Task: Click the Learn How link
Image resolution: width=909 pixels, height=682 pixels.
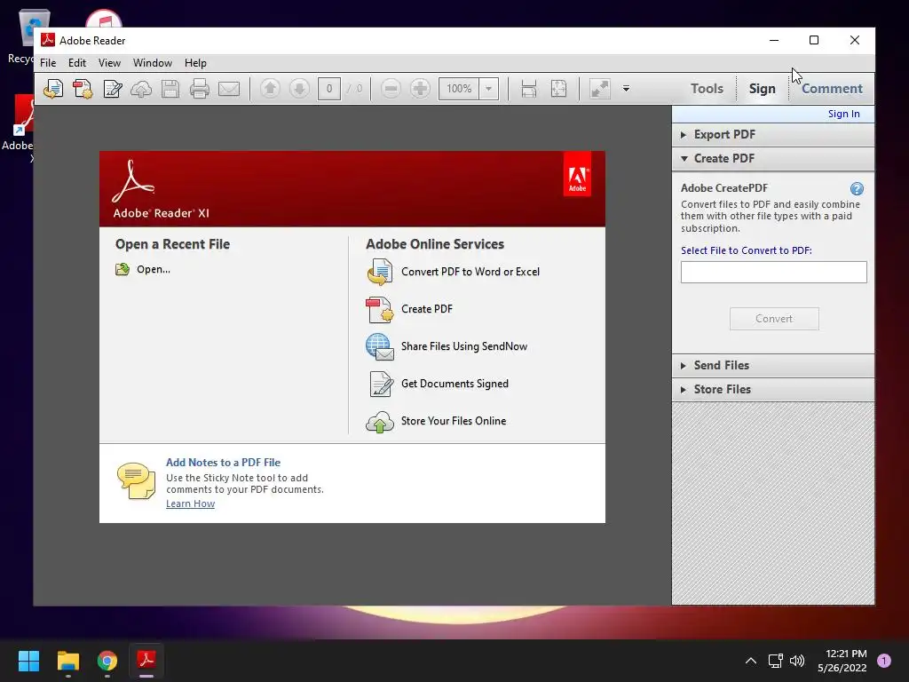Action: tap(190, 504)
